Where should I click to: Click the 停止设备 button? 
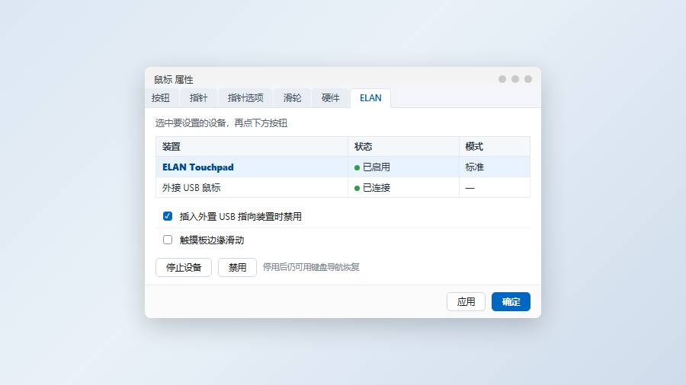click(x=184, y=267)
